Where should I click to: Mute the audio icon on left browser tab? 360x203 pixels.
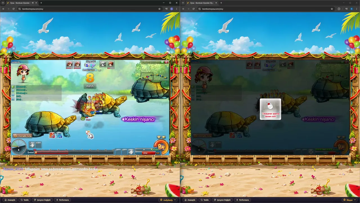[33, 3]
